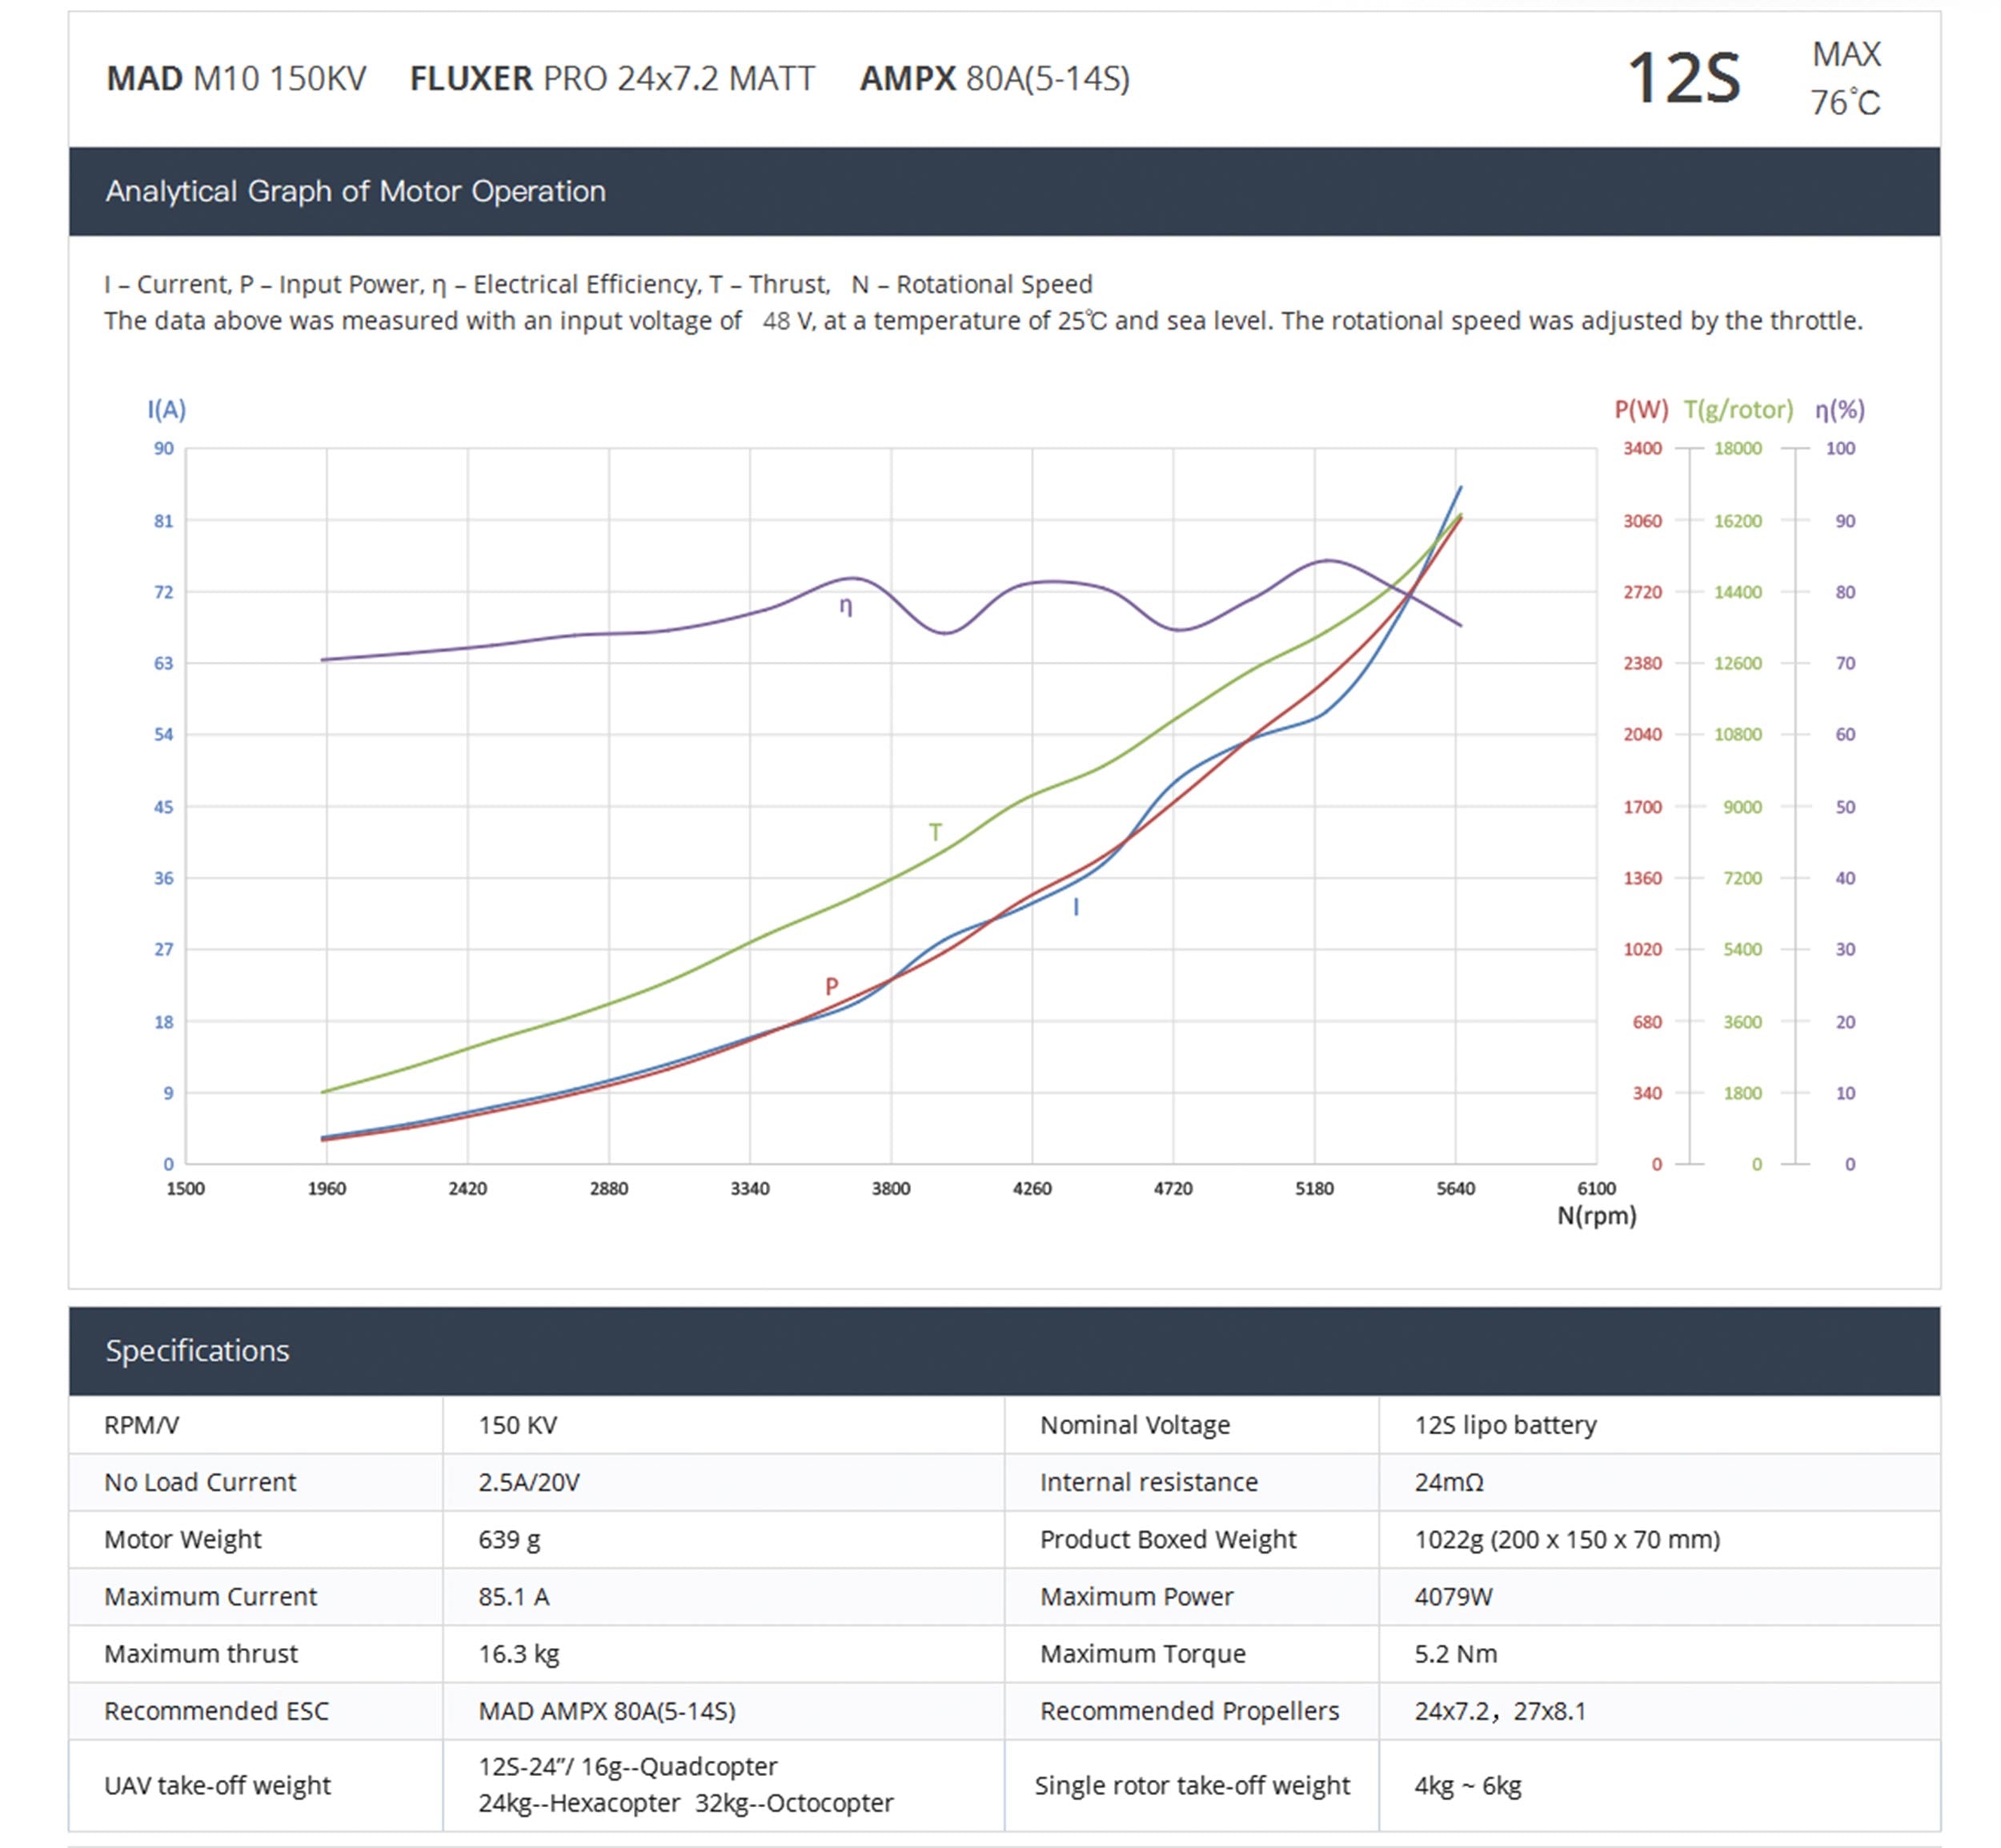Click the Specifications section header
This screenshot has width=2001, height=1848.
pos(197,1350)
